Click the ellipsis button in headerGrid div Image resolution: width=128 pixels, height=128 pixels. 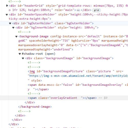pos(78,10)
